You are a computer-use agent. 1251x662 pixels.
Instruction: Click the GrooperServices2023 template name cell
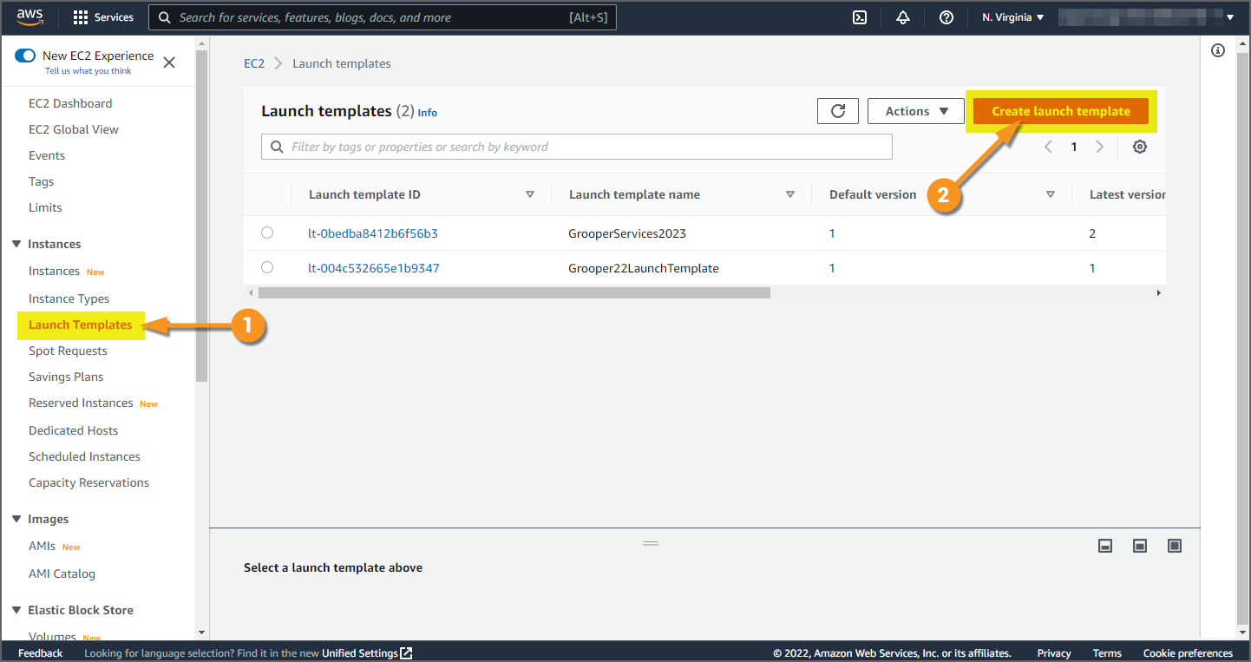coord(627,233)
